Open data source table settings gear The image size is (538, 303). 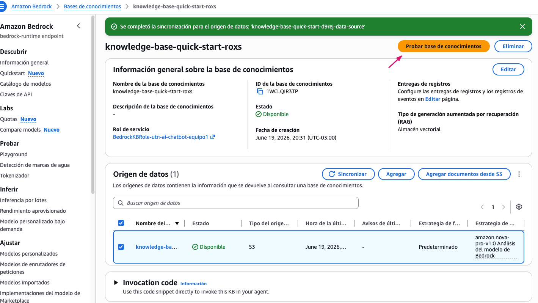click(519, 207)
